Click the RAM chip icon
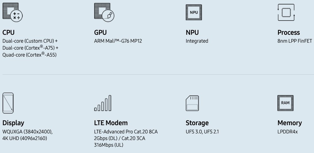Image resolution: width=314 pixels, height=153 pixels. (285, 103)
